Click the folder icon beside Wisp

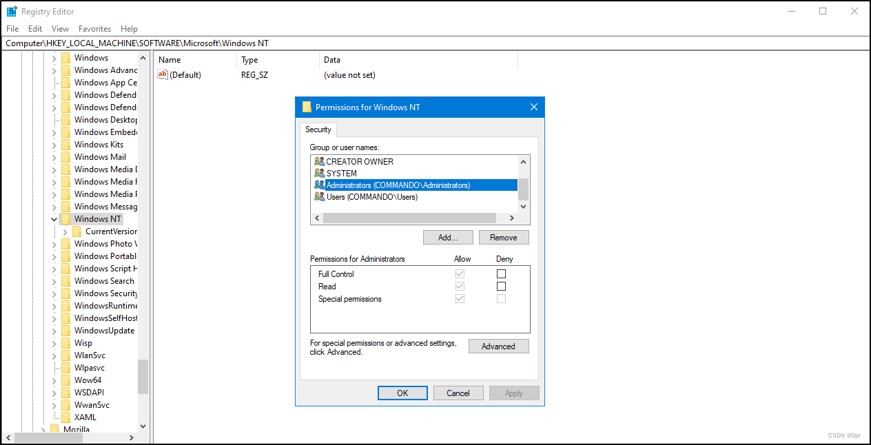coord(66,343)
